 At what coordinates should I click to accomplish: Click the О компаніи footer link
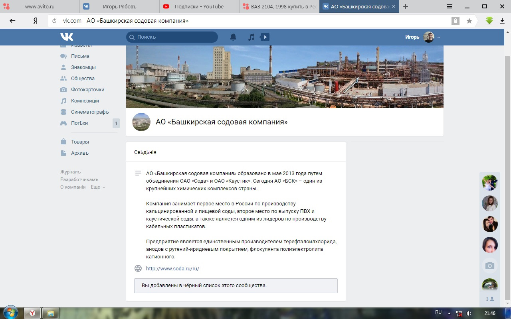coord(73,187)
